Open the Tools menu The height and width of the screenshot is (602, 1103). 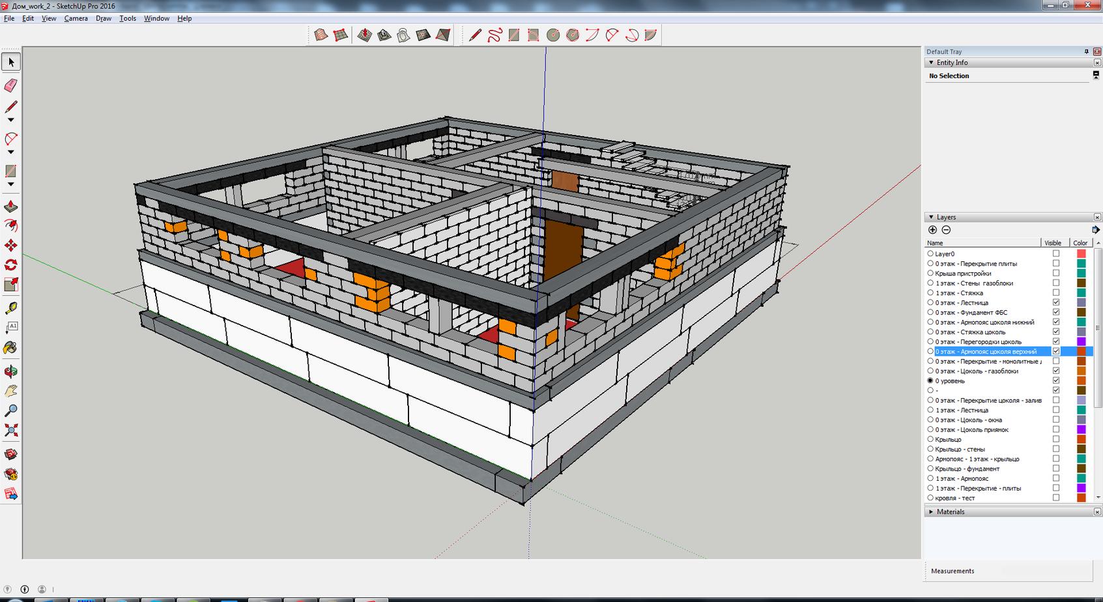coord(128,18)
